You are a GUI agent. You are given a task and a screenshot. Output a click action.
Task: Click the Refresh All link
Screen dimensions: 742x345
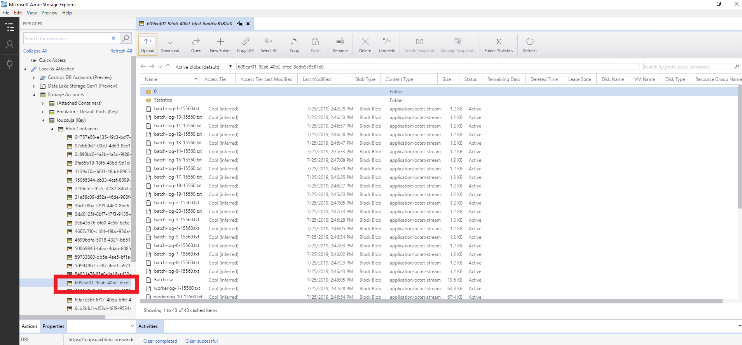click(x=121, y=51)
